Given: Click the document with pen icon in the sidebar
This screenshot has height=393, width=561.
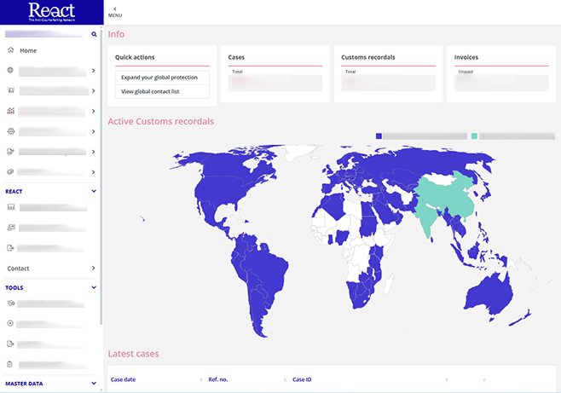Looking at the screenshot, I should coord(11,152).
